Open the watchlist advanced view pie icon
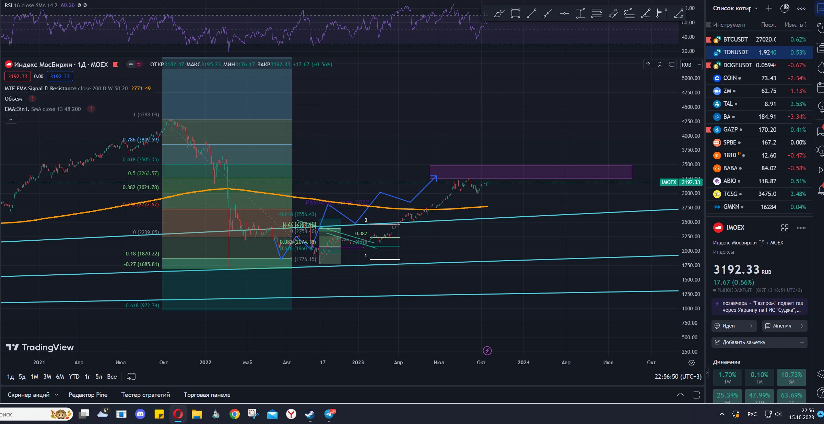 tap(785, 8)
